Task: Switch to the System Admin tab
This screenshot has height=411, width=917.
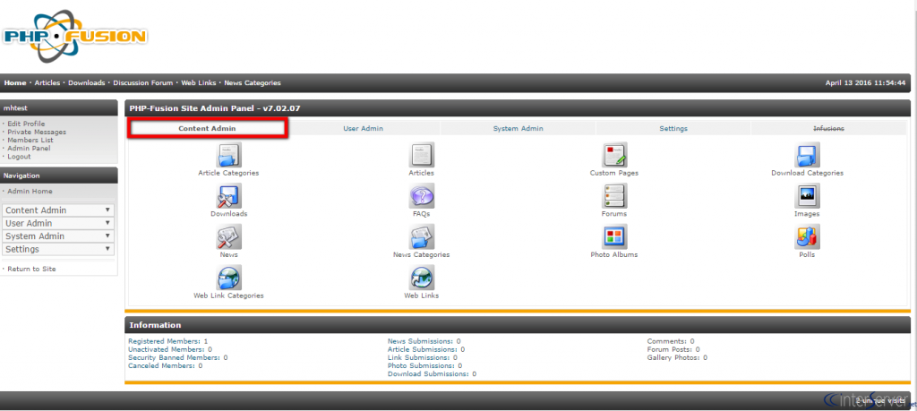Action: pyautogui.click(x=518, y=128)
